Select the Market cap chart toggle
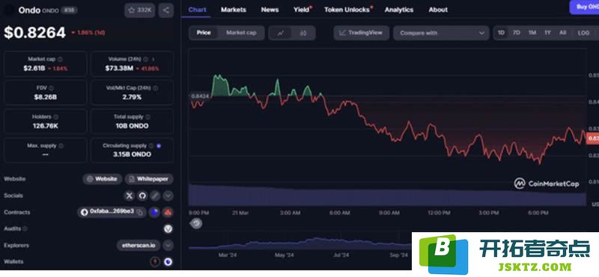Viewport: 599px width, 277px height. coord(241,33)
